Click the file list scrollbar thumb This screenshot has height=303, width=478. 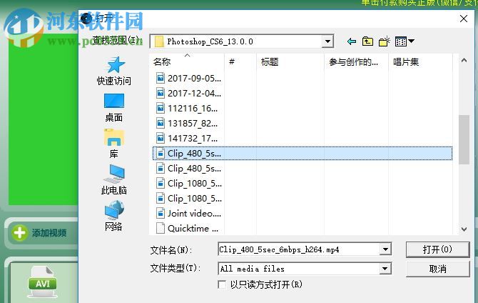[464, 139]
